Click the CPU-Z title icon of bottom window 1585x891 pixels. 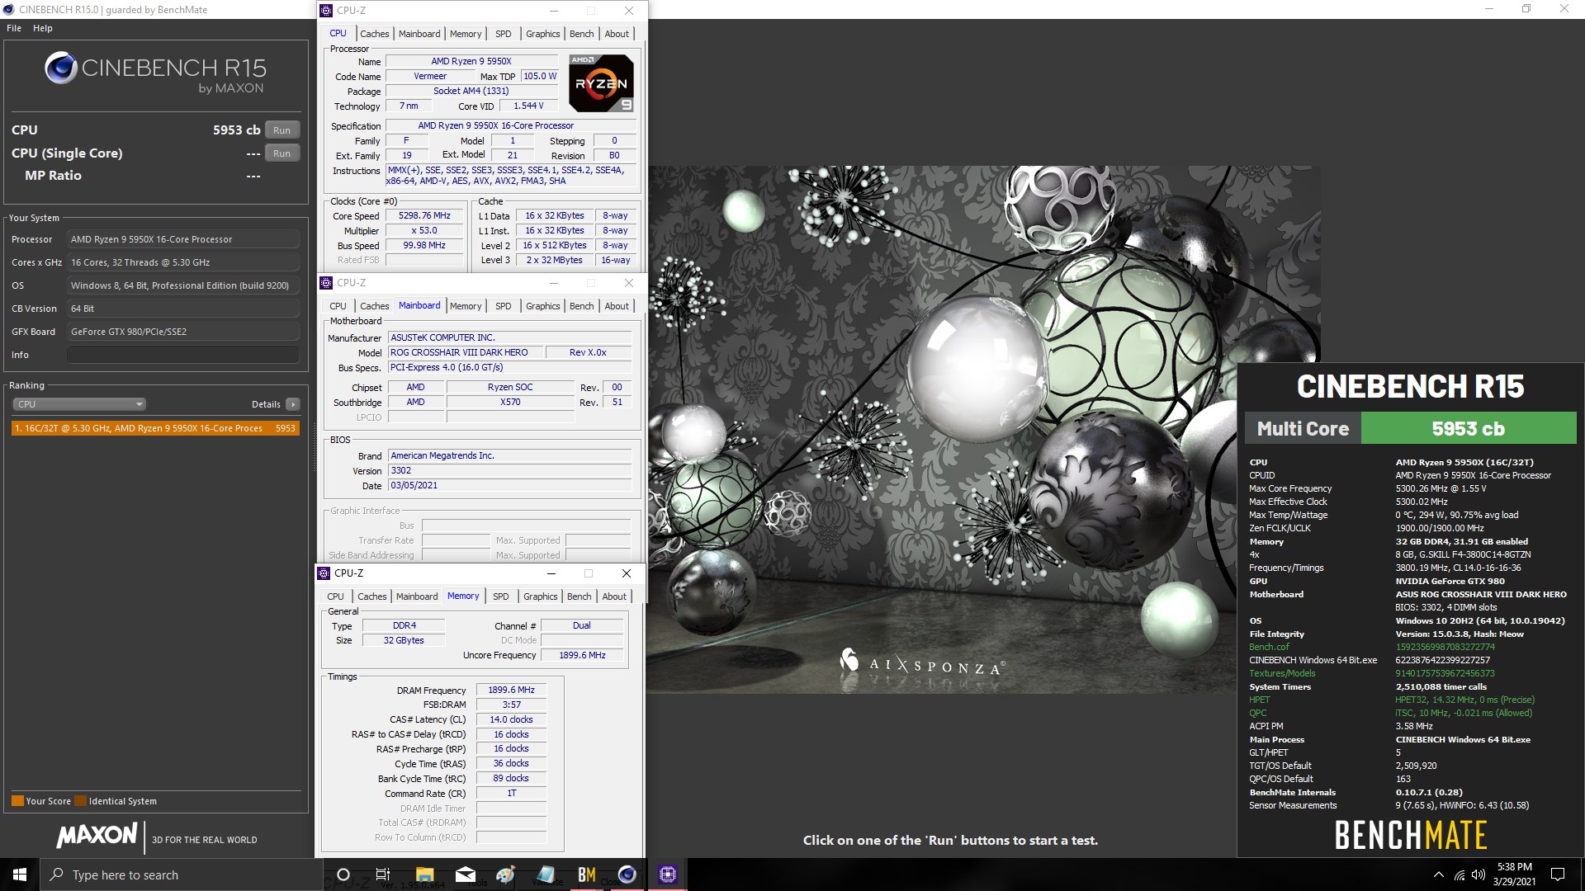tap(324, 573)
